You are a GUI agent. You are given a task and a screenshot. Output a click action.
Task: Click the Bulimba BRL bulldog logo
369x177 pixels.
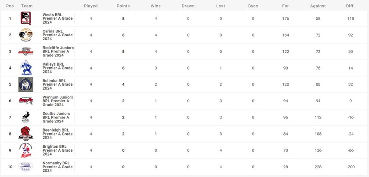25,84
